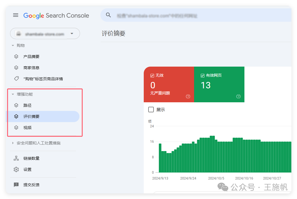Open 链接数量 via its sidebar icon

(16, 158)
